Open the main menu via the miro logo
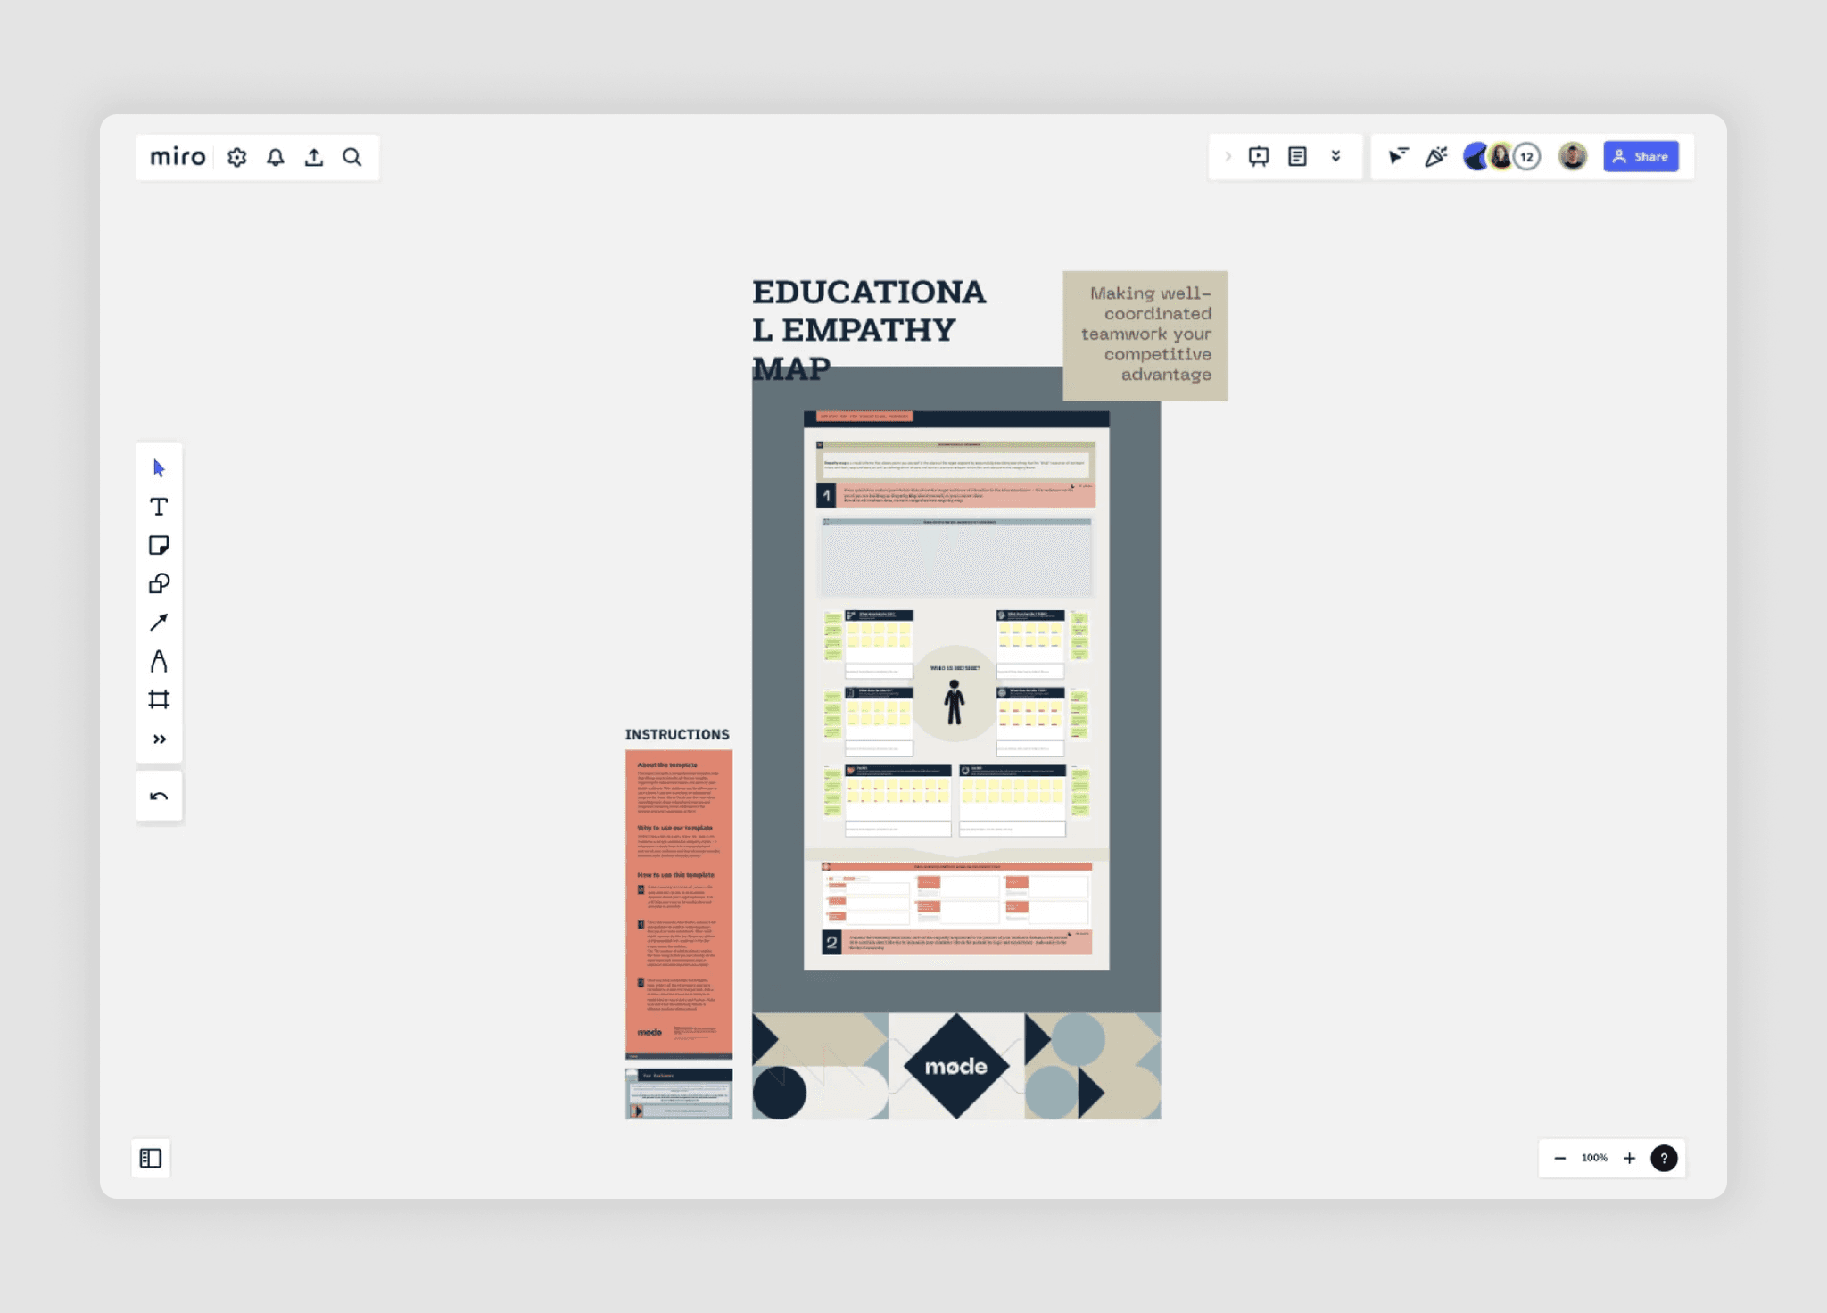 178,156
